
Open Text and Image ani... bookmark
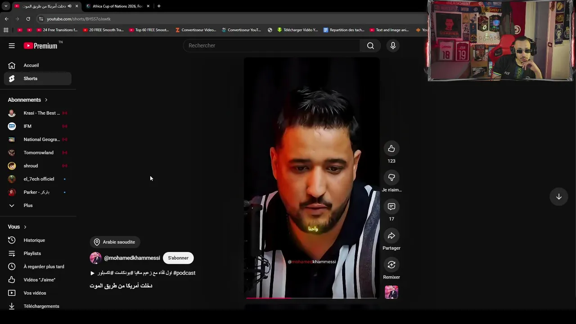[389, 30]
